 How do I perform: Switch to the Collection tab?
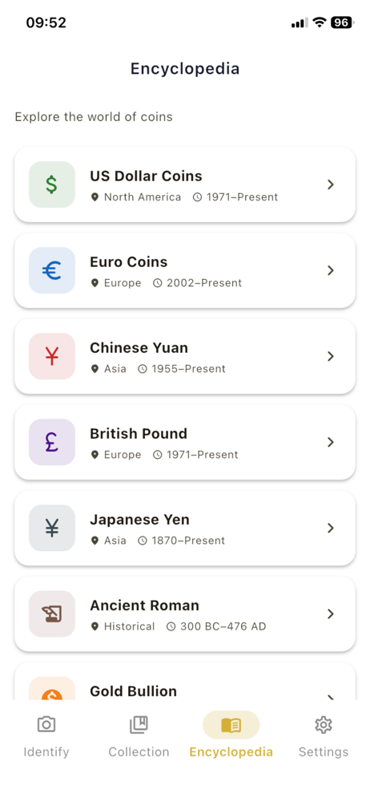139,735
